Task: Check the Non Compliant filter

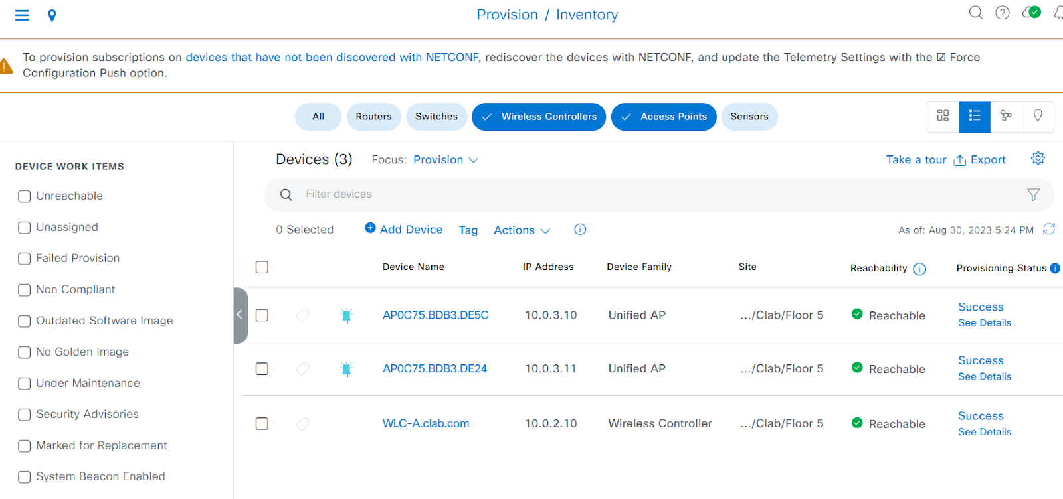Action: click(x=25, y=290)
